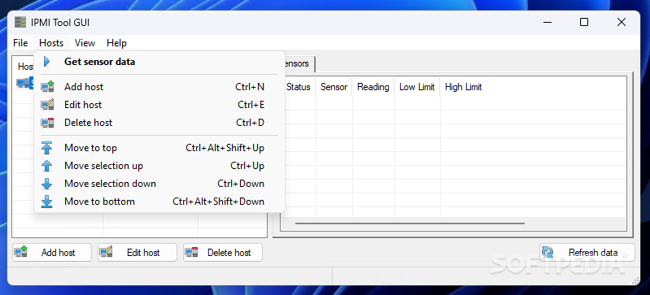Image resolution: width=650 pixels, height=295 pixels.
Task: Click the Edit host button below the list
Action: click(x=137, y=252)
